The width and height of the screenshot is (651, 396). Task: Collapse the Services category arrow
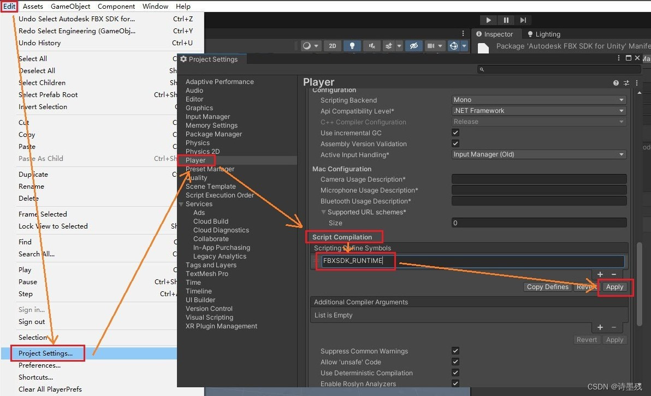(x=181, y=204)
